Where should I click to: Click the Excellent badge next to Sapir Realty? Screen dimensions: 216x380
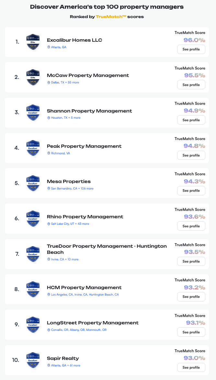(33, 360)
